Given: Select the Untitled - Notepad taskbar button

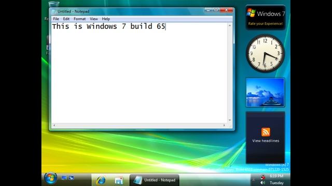Looking at the screenshot, I should (155, 180).
